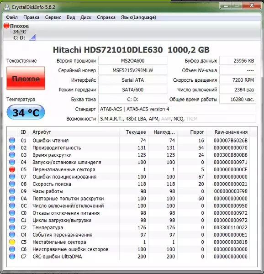Click status icon for Повторные попытки раскрутки
Viewport: 264px width, 274px height.
point(12,198)
